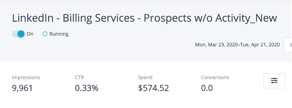Viewport: 292px width, 108px height.
Task: Click the 9,961 impressions value
Action: 22,88
